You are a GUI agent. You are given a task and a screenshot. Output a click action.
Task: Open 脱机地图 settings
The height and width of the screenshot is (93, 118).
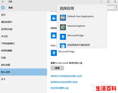point(23,65)
